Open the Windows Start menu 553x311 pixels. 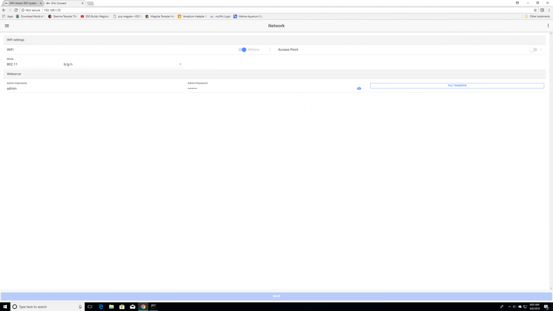(x=5, y=306)
